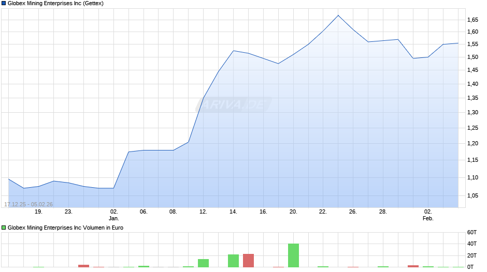
Task: Select the small red volume bar before 02. Feb.
Action: [x=413, y=266]
